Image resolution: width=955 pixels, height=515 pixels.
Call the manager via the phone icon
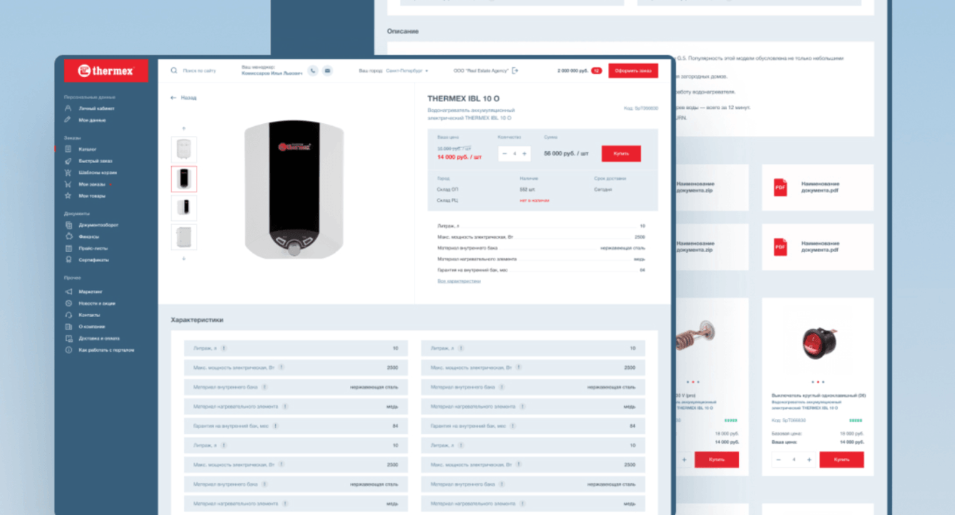pos(313,71)
